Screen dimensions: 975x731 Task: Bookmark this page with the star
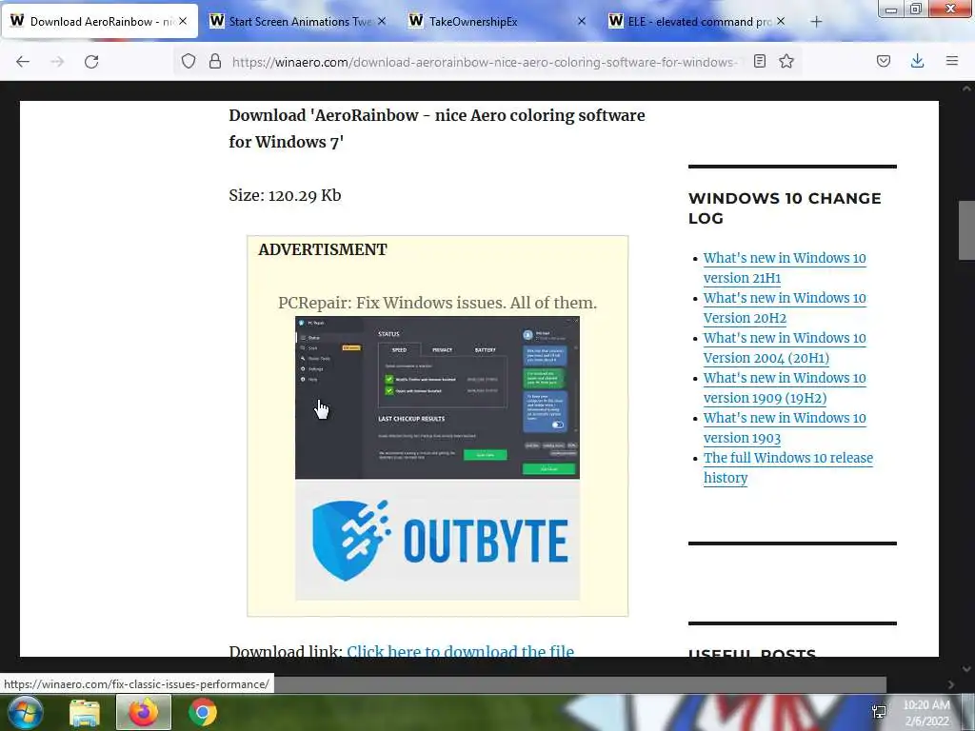(x=786, y=61)
